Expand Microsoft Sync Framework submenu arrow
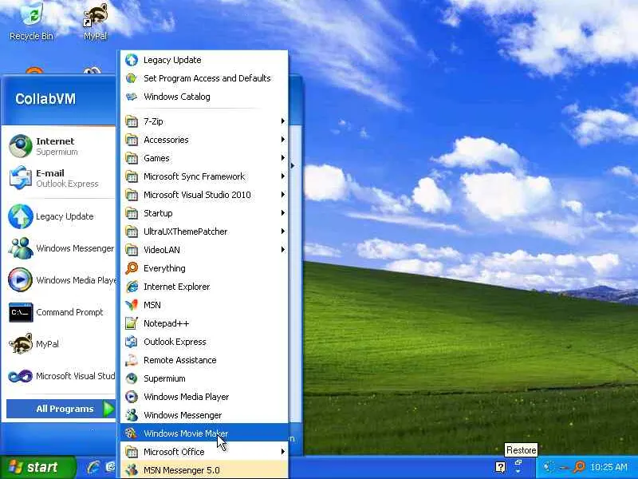This screenshot has height=479, width=638. pos(282,176)
